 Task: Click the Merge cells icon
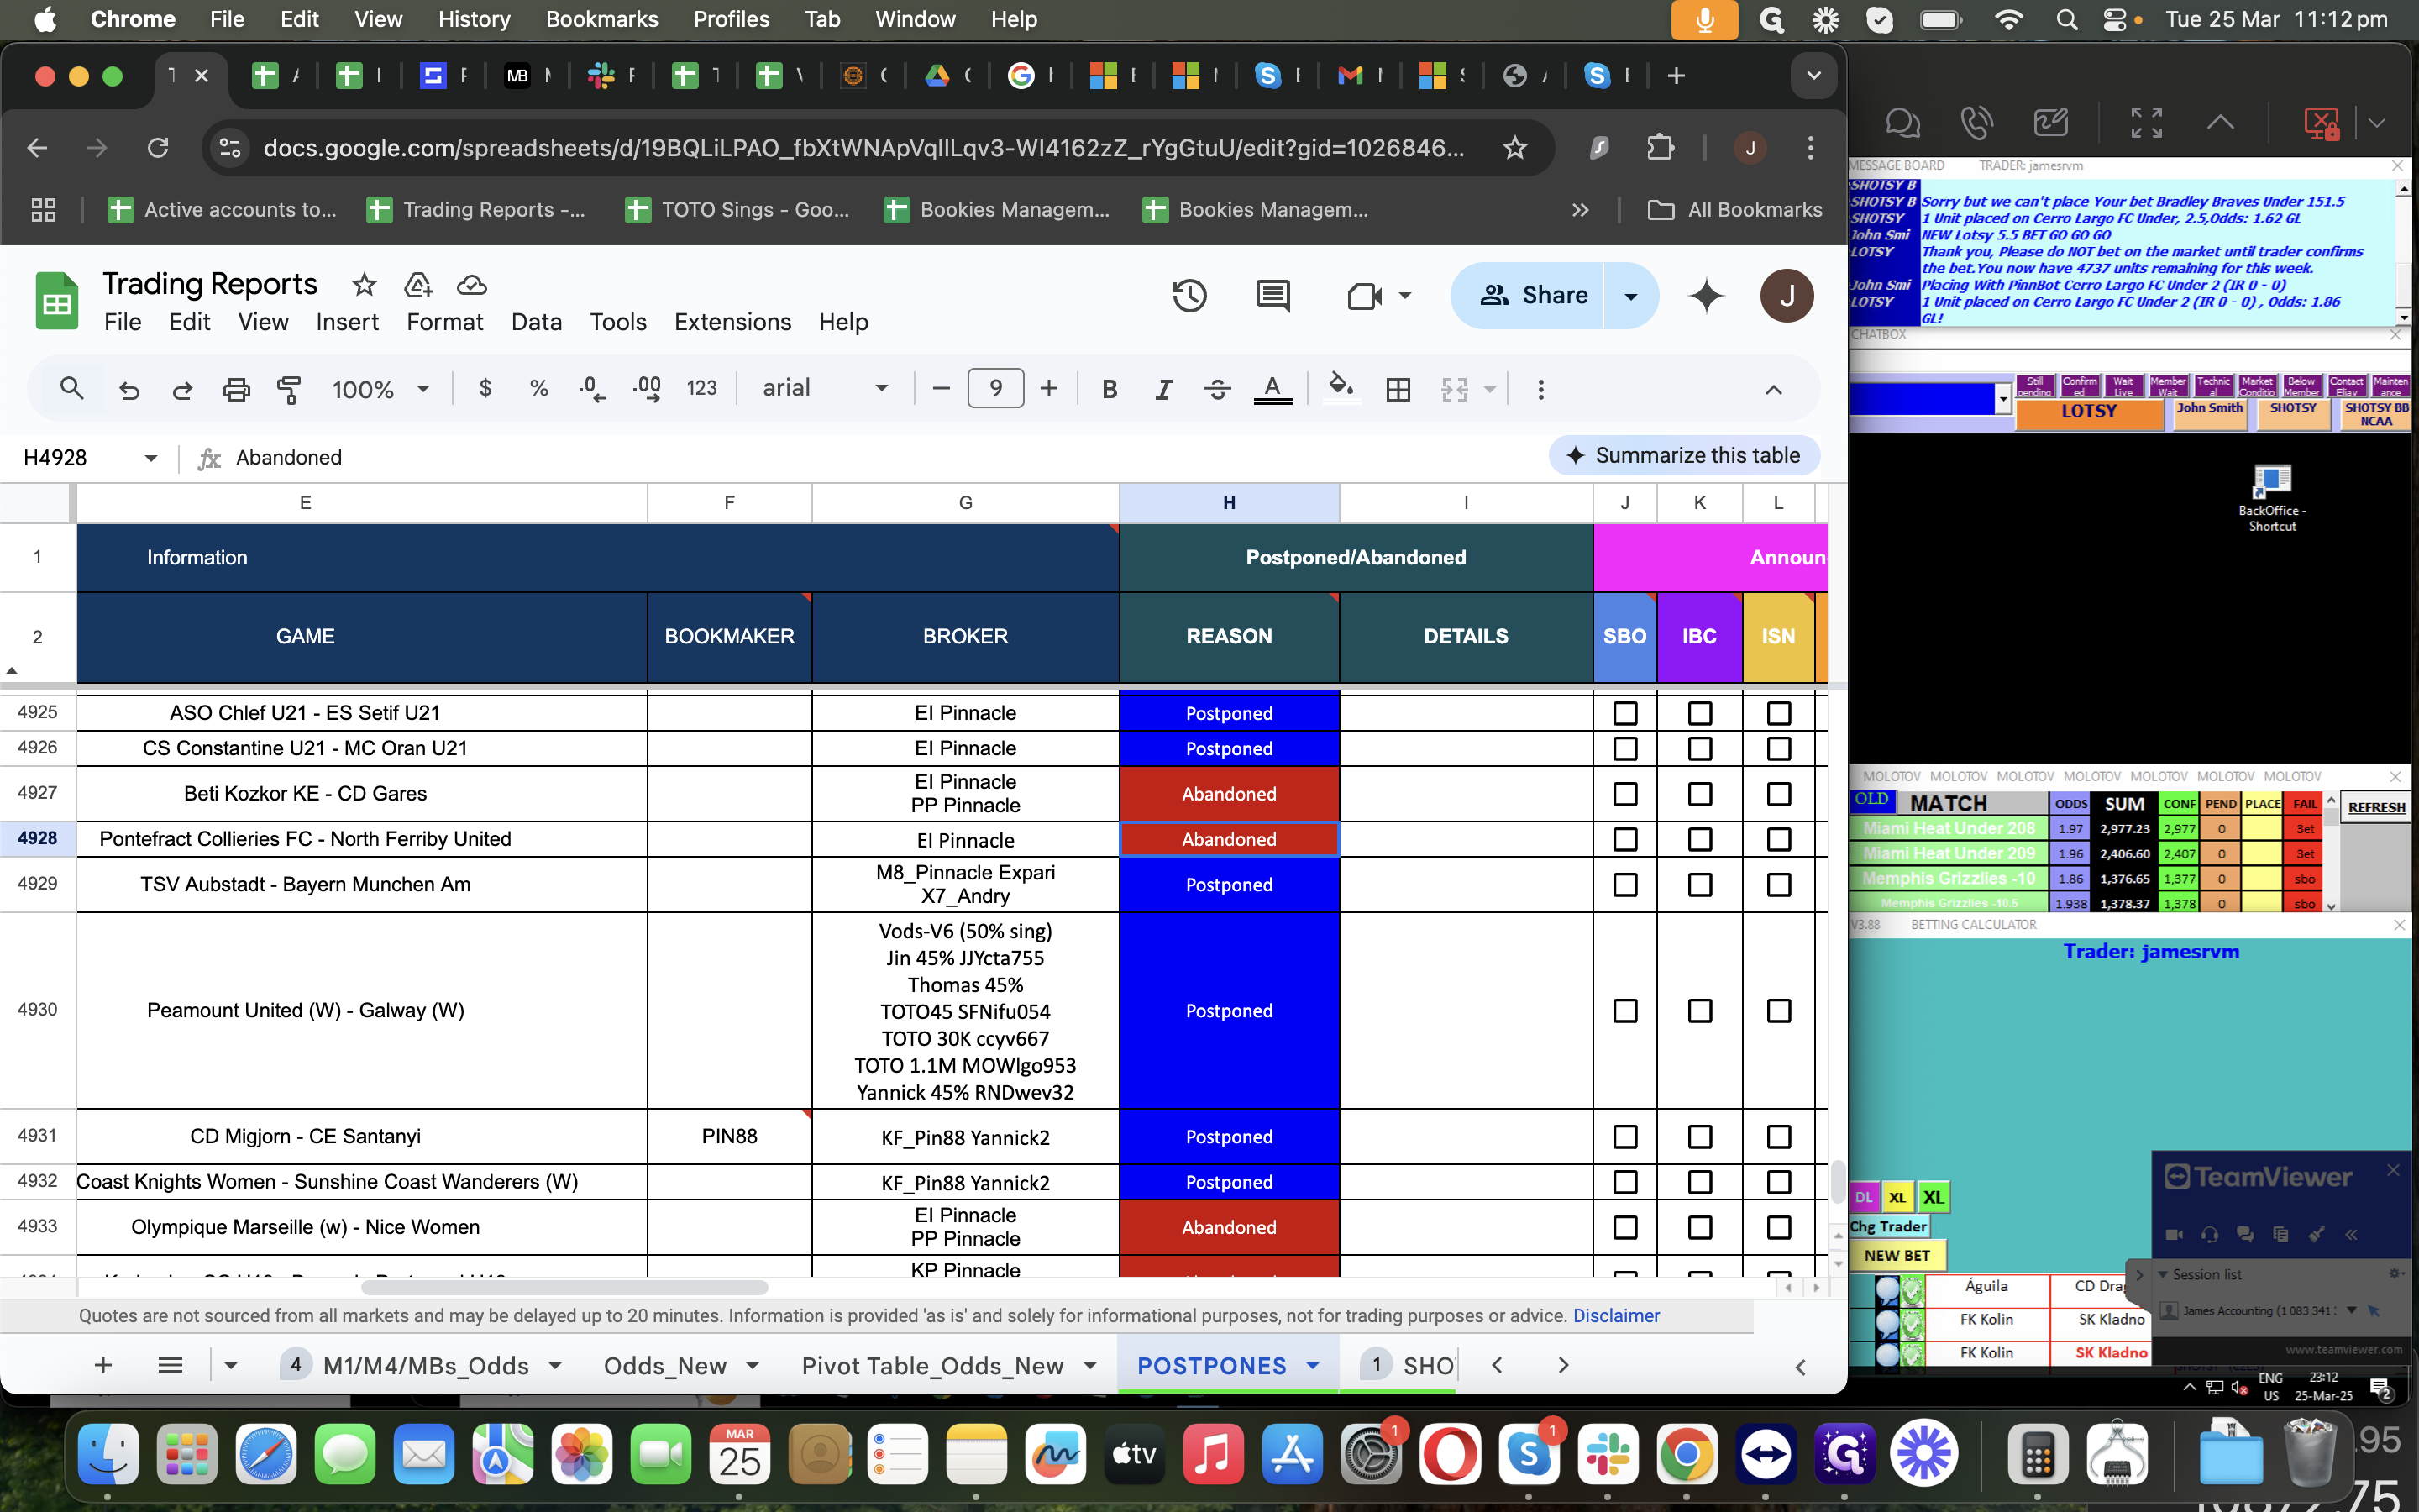tap(1455, 388)
